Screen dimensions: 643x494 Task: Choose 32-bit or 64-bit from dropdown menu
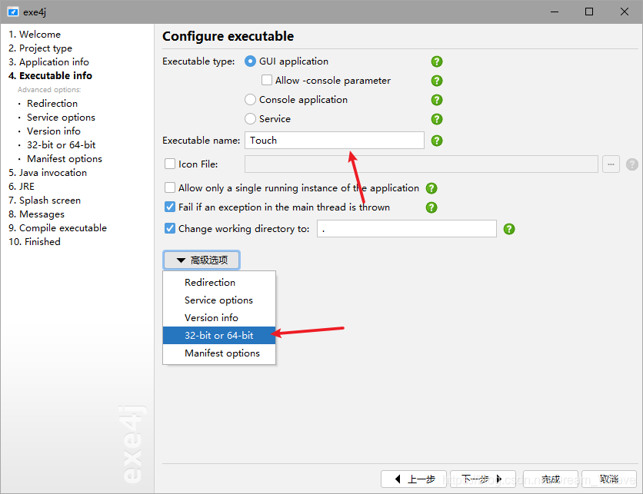[x=219, y=336]
